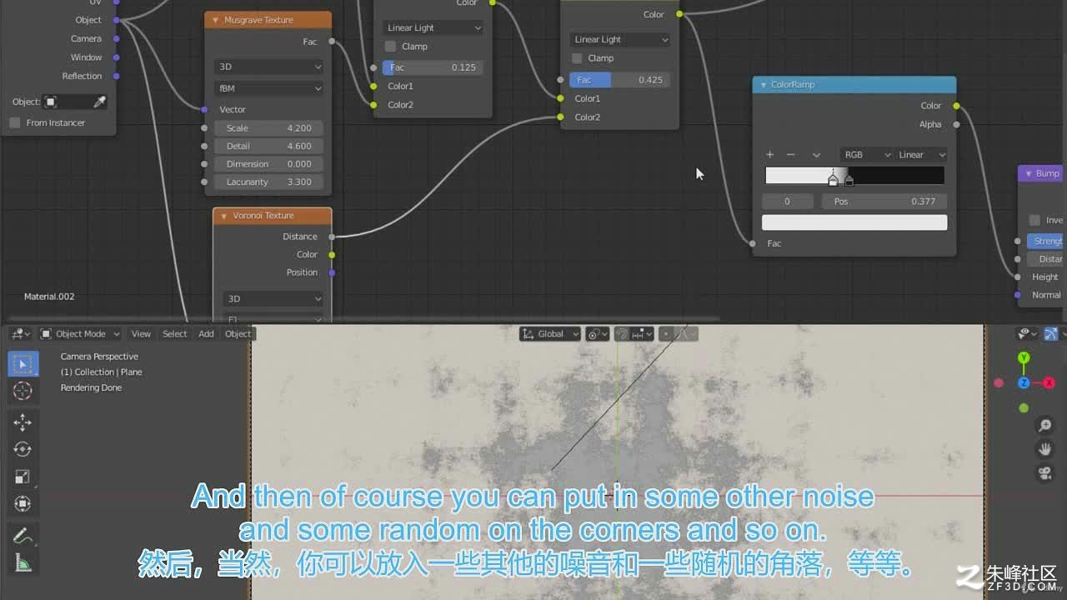Collapse the Voronoi Texture node
Screen dimensions: 1067x600
224,216
